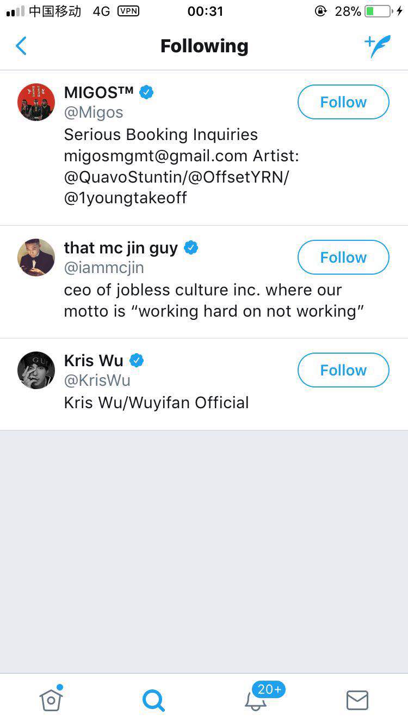Follow that mc jin guy
The height and width of the screenshot is (727, 408).
[343, 257]
